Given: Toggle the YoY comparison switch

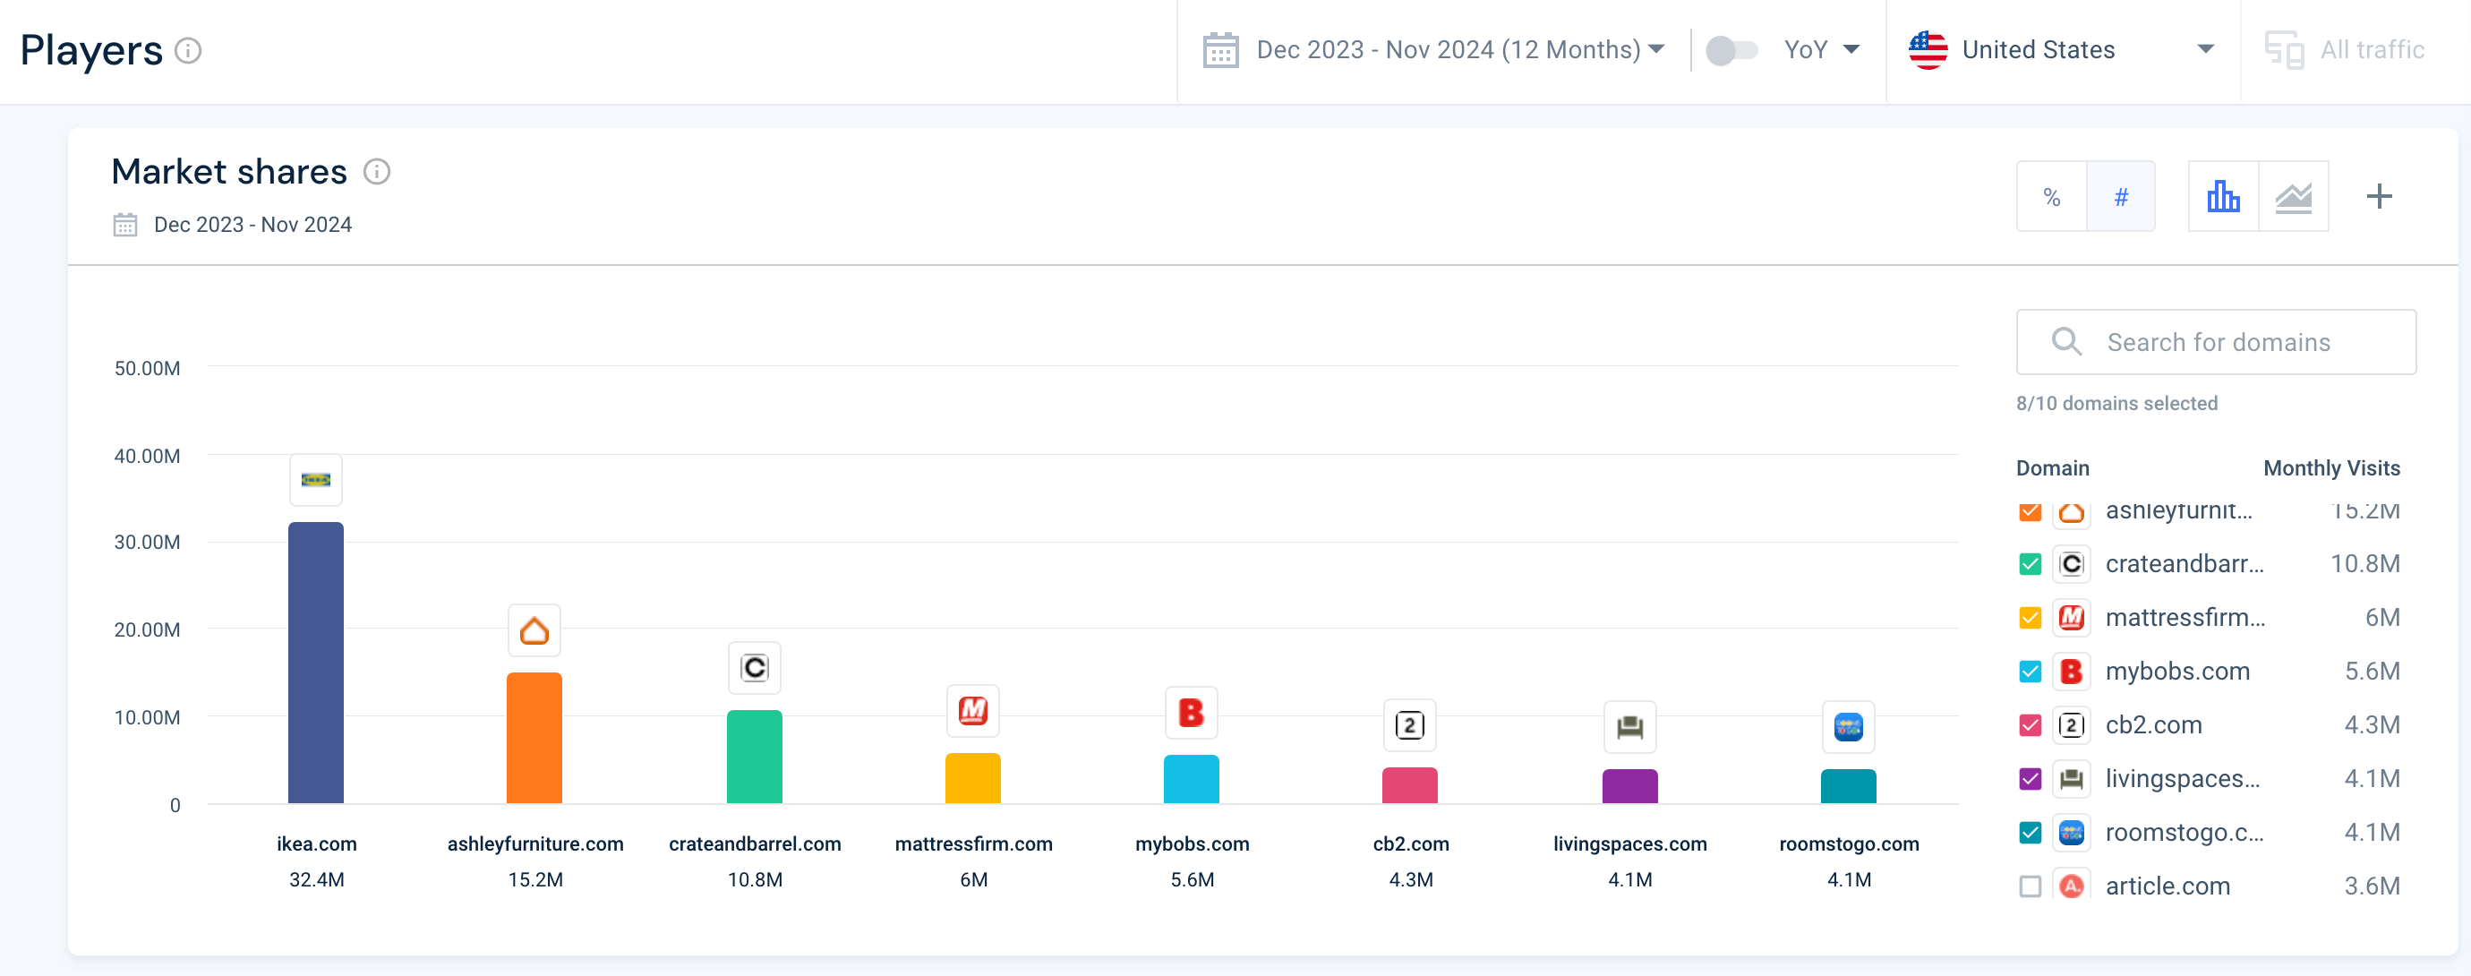Looking at the screenshot, I should coord(1731,50).
